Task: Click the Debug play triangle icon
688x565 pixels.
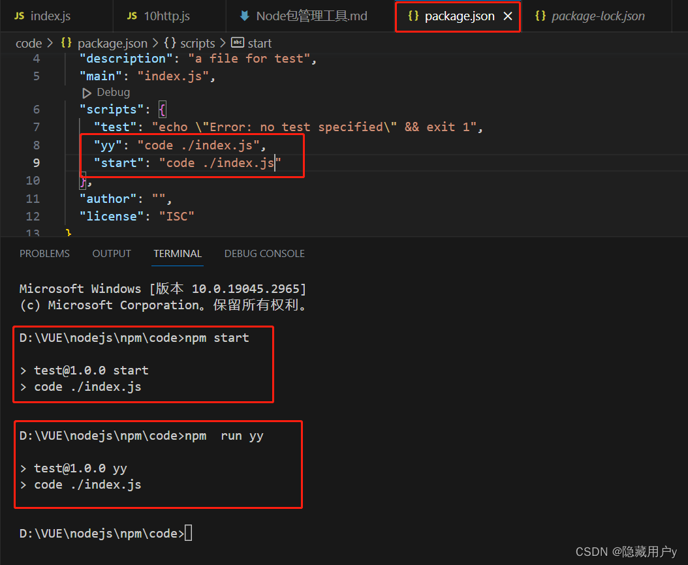Action: [x=86, y=93]
